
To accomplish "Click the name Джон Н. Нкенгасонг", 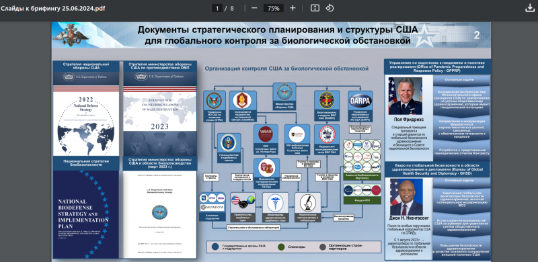I will (409, 218).
